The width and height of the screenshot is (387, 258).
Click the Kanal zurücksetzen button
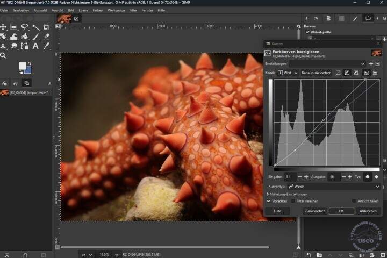coord(316,73)
